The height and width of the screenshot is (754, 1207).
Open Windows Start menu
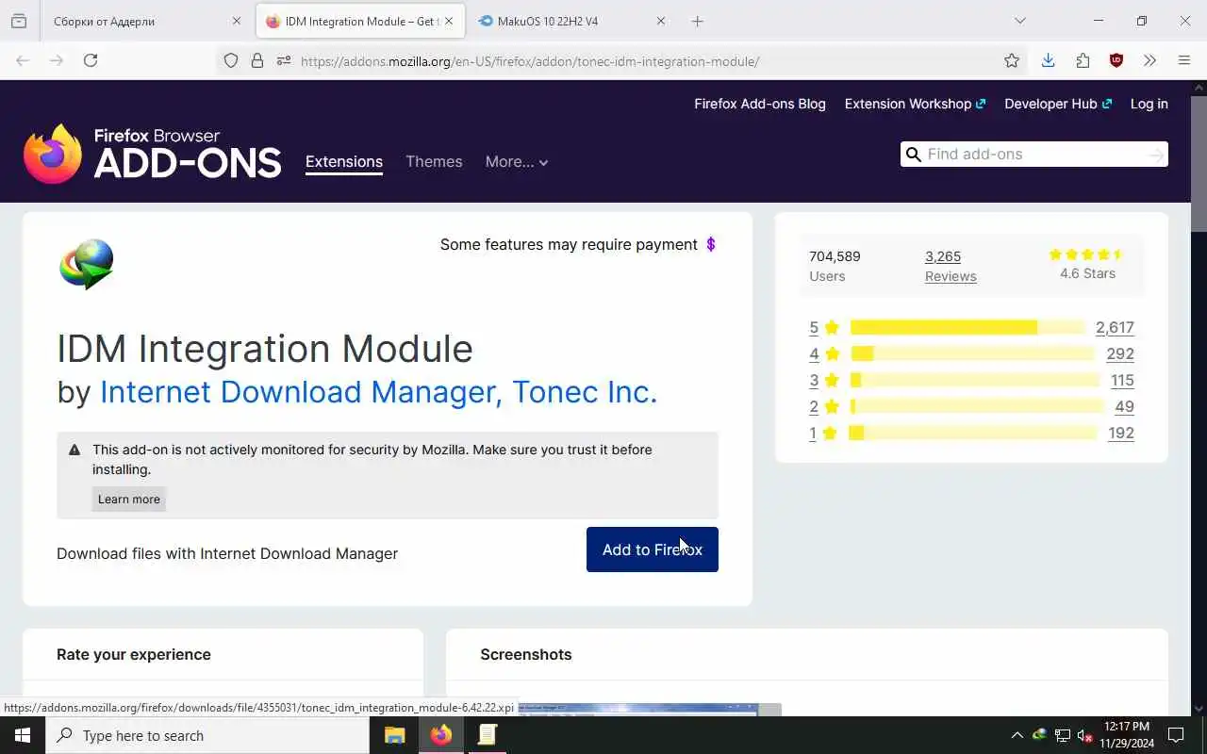pos(23,735)
